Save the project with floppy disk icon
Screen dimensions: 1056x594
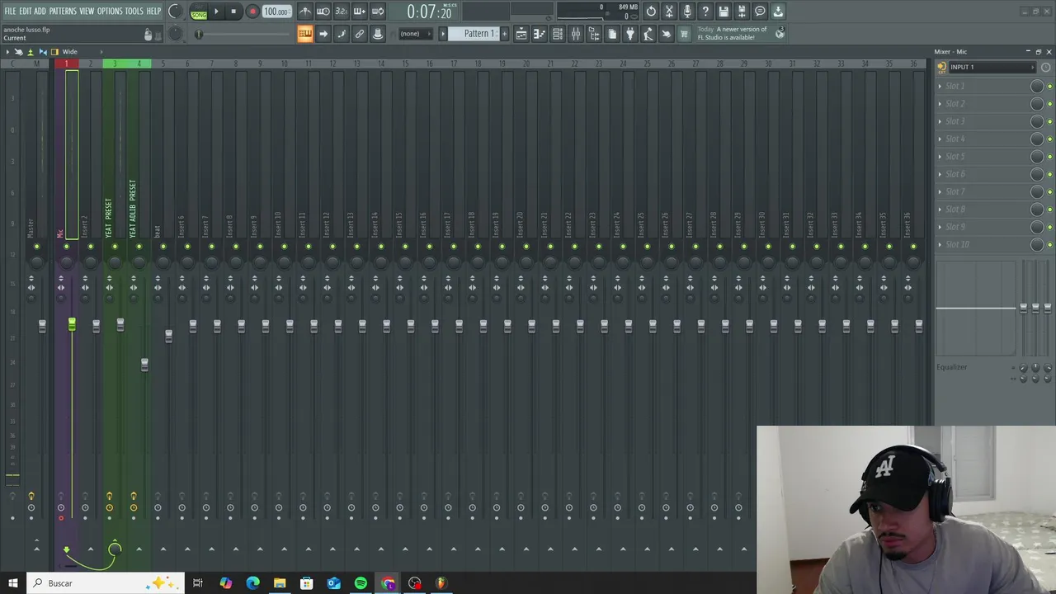[724, 12]
